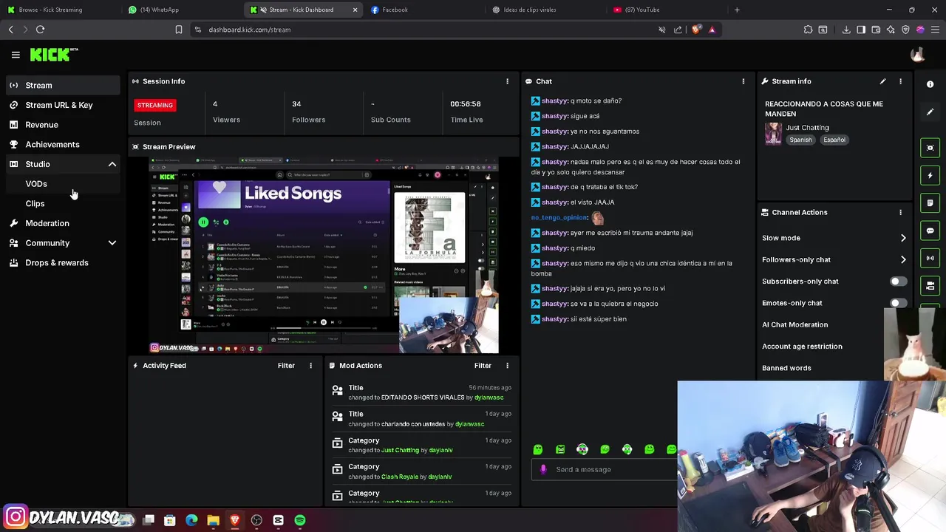The width and height of the screenshot is (946, 532).
Task: Open the Achievements page
Action: click(63, 144)
